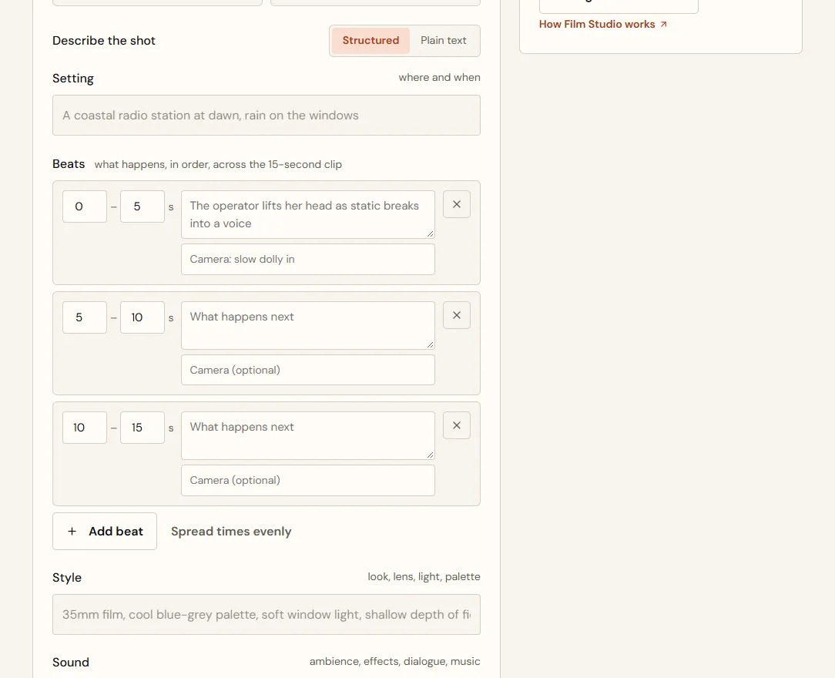Remove the 5–10 second beat

(x=456, y=315)
